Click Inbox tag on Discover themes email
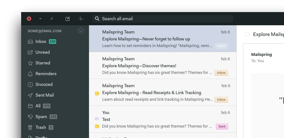 click(221, 73)
